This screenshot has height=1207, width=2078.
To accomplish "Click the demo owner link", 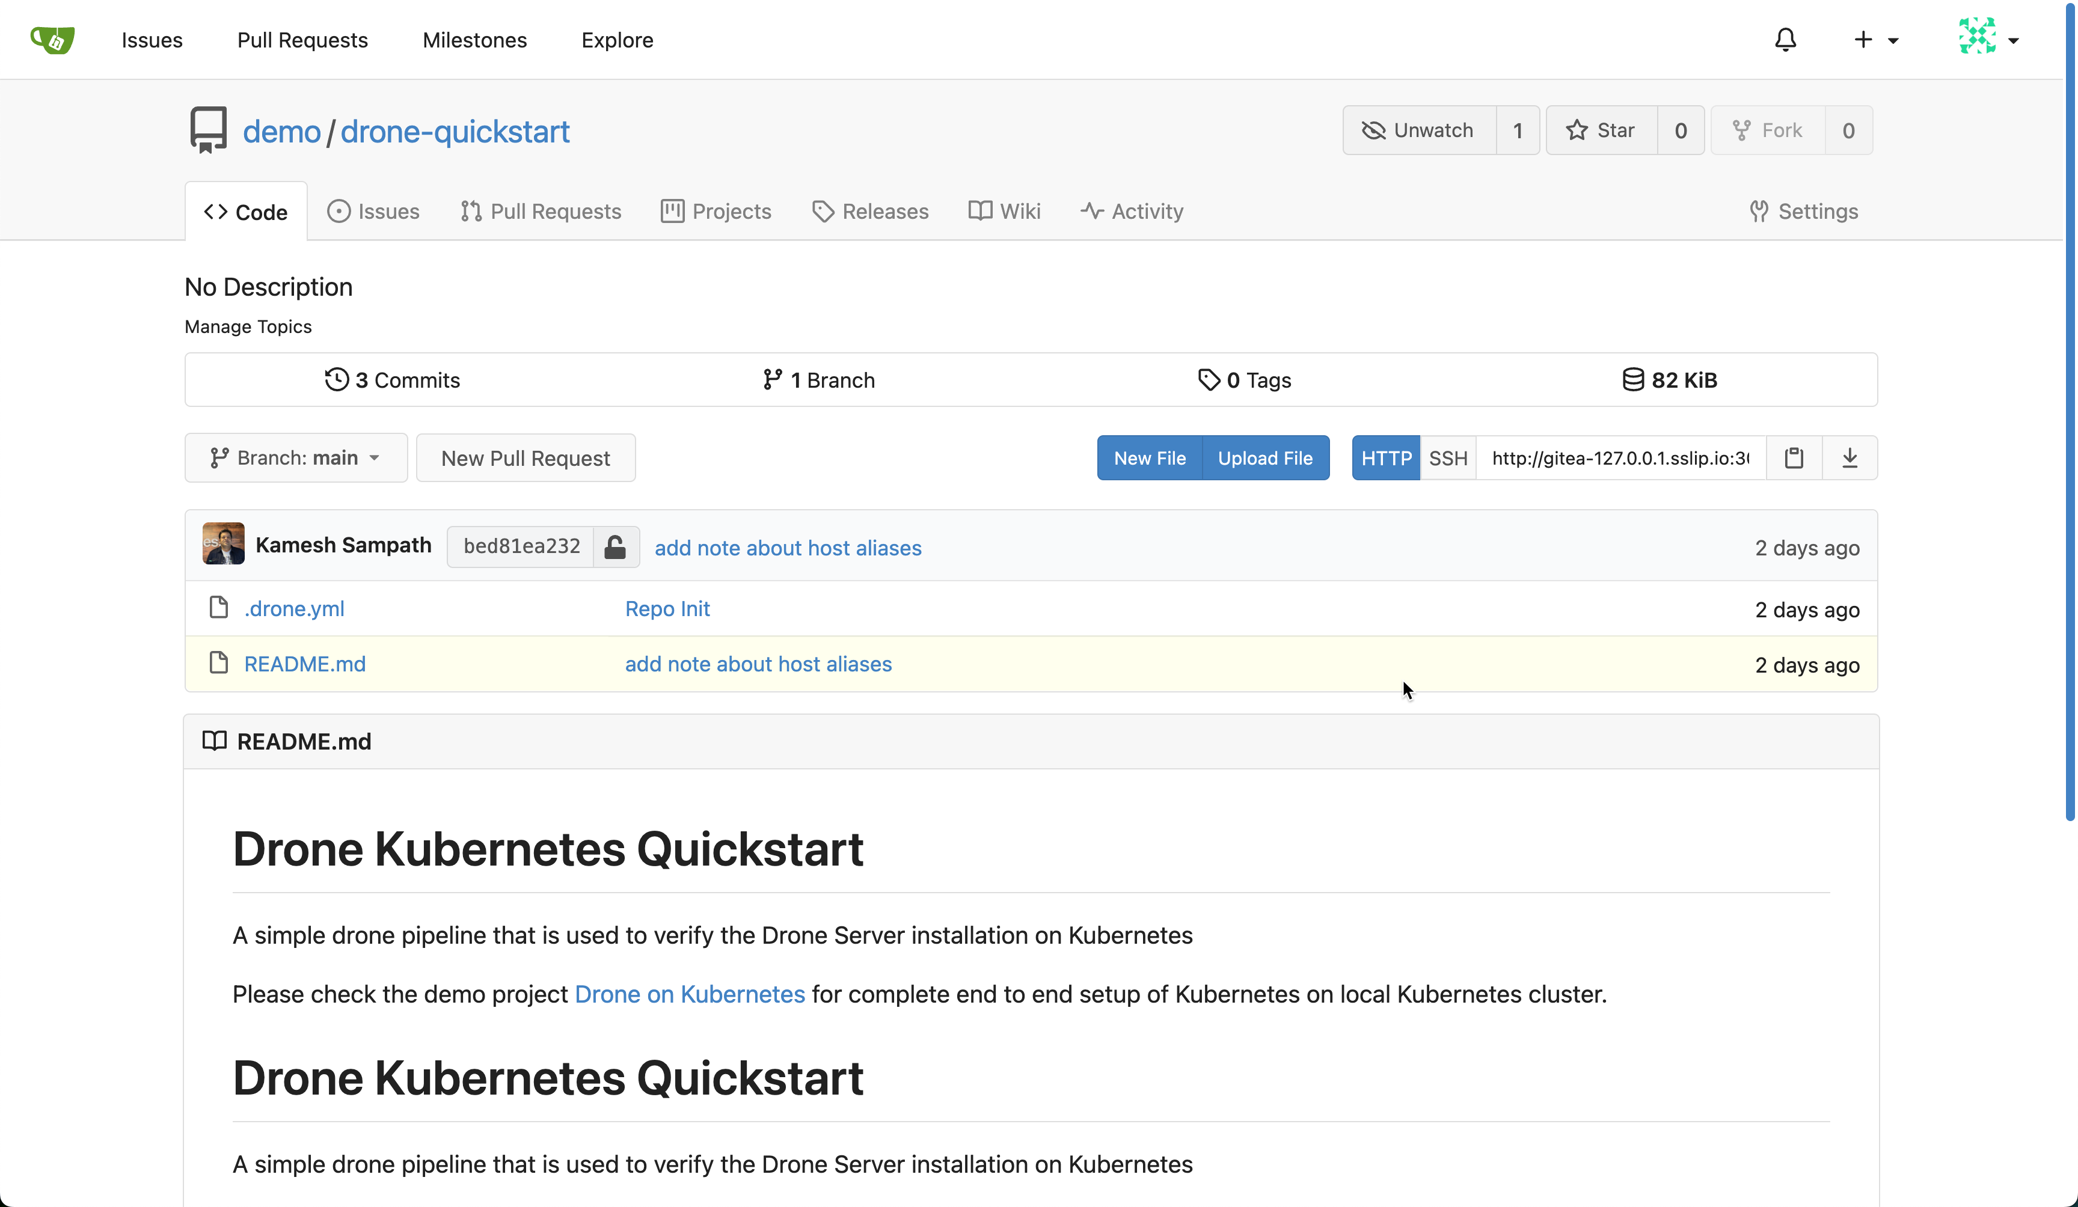I will click(x=281, y=131).
